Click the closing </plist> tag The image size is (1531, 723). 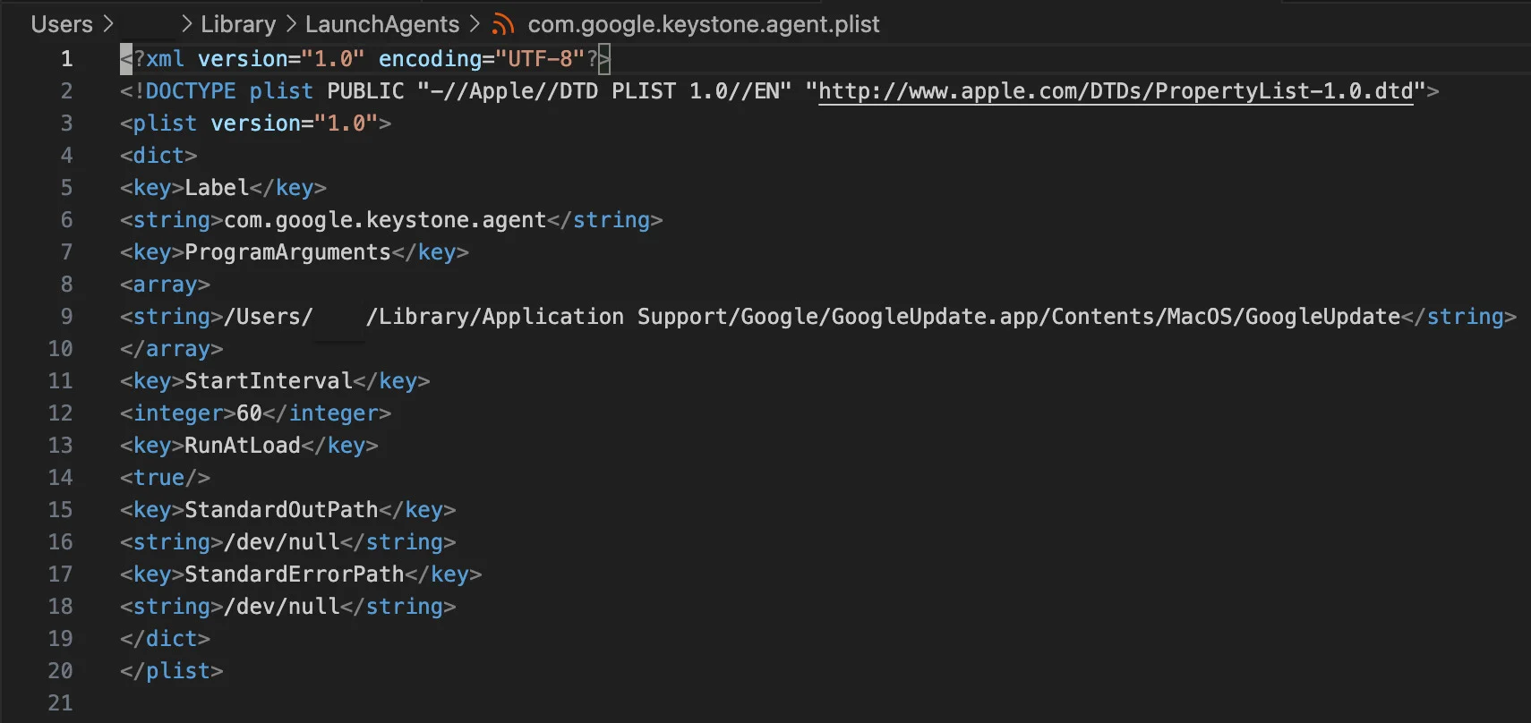(x=171, y=671)
